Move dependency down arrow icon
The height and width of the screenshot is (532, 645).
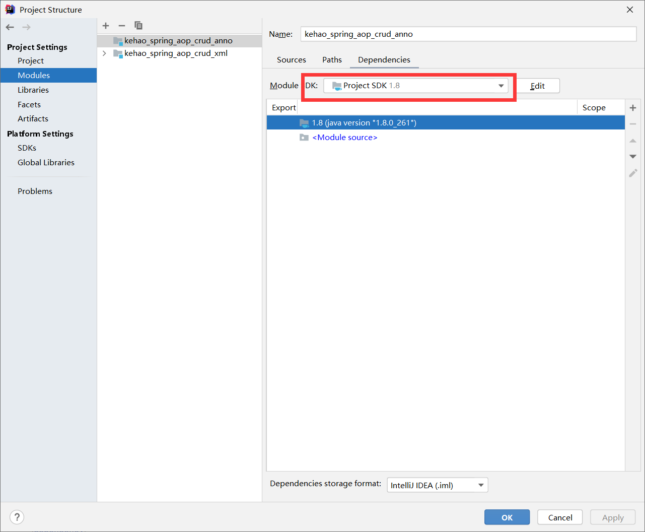[x=633, y=157]
